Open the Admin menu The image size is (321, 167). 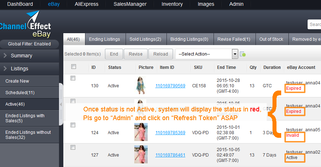coord(236,4)
